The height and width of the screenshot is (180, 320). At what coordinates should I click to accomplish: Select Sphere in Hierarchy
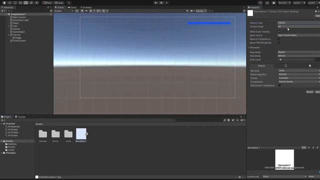(x=15, y=29)
